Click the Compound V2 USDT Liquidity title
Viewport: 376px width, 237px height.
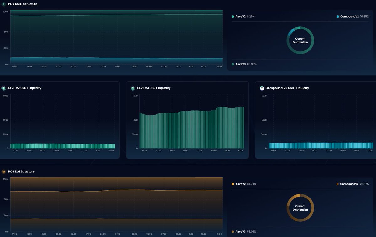[x=287, y=88]
